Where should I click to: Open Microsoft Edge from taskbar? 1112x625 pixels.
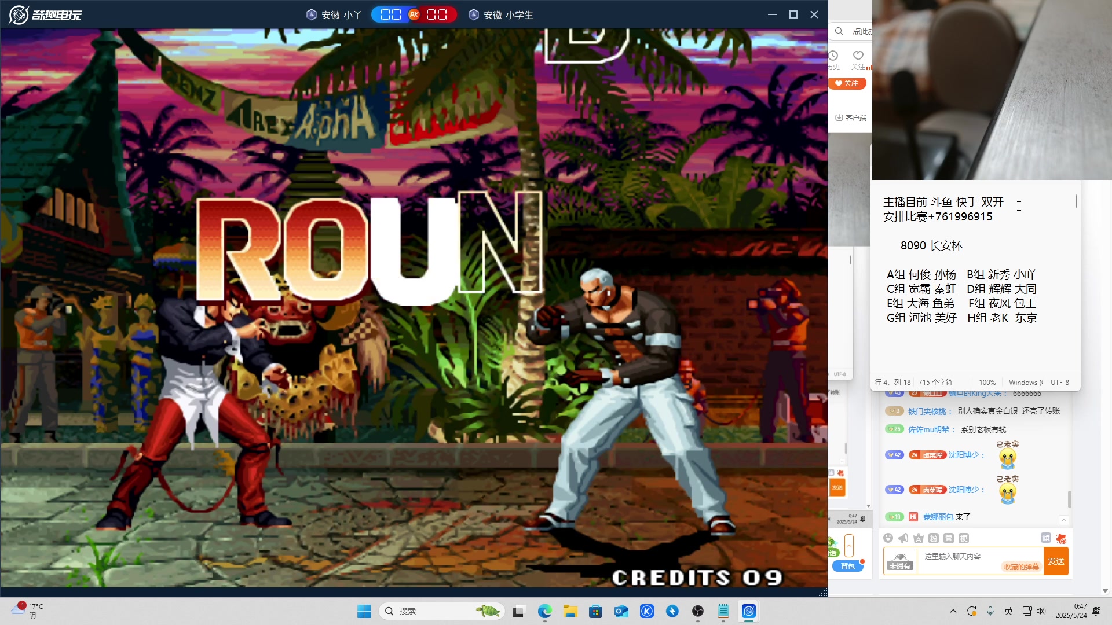544,611
